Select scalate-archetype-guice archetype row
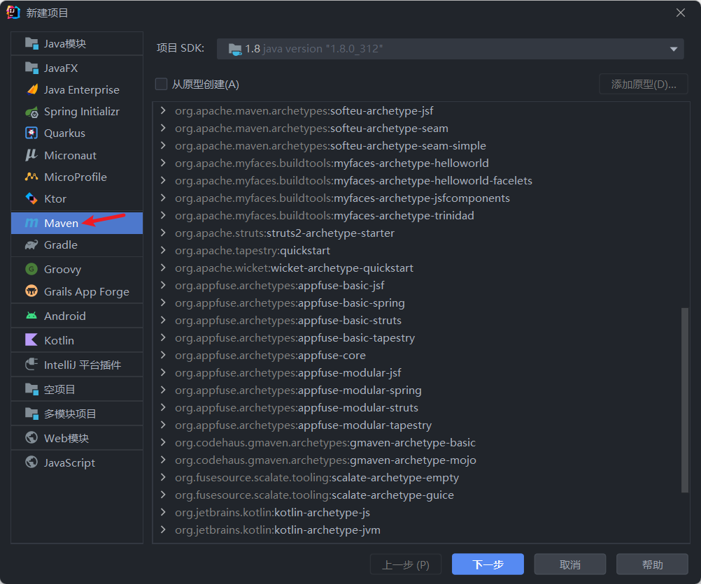Viewport: 701px width, 584px height. (x=420, y=495)
